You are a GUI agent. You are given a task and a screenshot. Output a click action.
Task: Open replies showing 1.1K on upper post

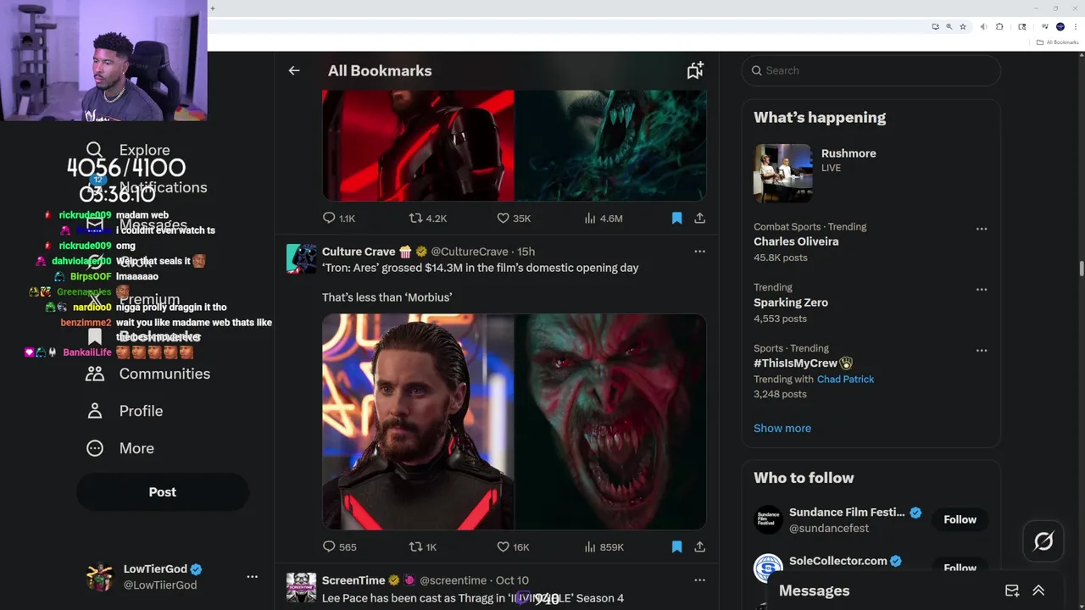pos(339,219)
